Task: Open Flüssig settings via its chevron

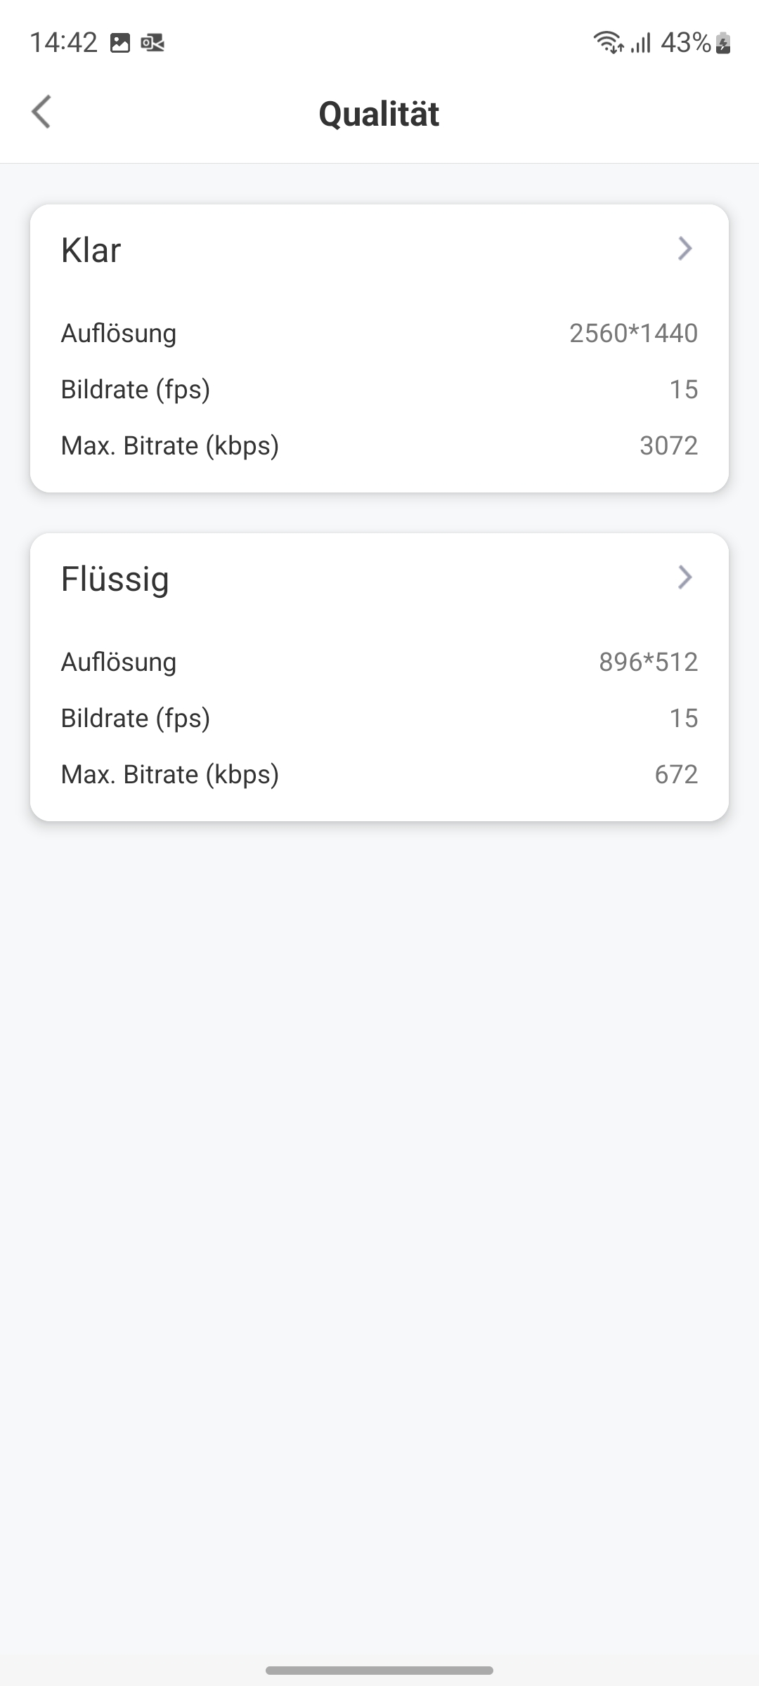Action: (685, 577)
